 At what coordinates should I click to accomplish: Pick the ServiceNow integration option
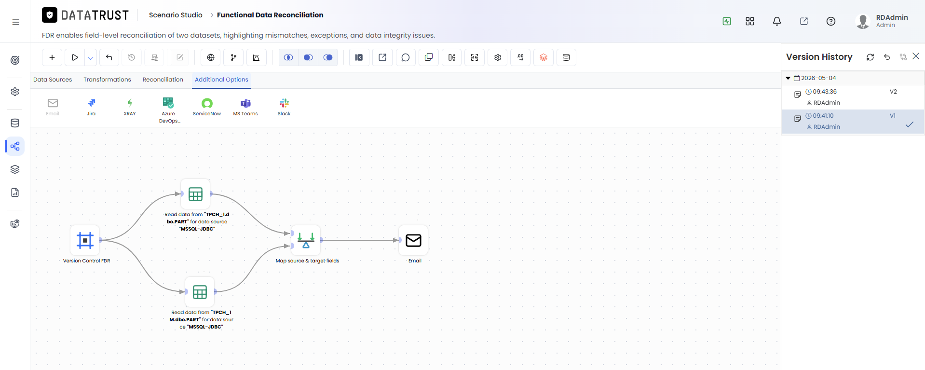click(x=207, y=107)
